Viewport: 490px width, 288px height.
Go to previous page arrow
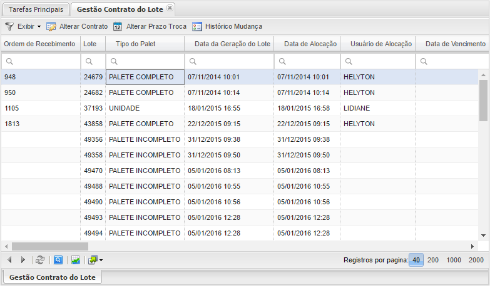[9, 260]
